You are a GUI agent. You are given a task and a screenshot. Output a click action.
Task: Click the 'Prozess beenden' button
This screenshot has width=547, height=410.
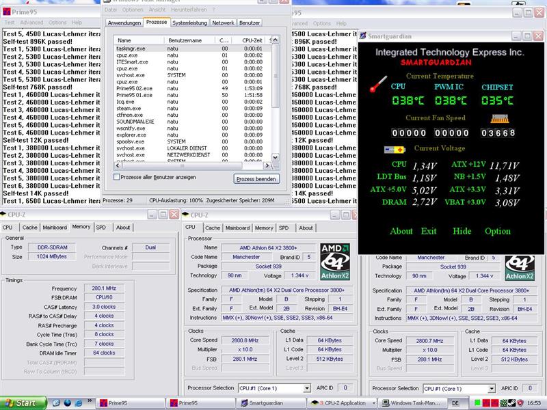(256, 179)
